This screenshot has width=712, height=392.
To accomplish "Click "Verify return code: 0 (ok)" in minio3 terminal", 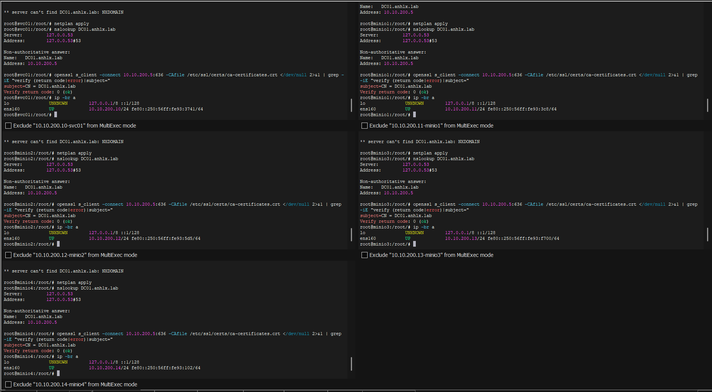I will click(x=394, y=222).
